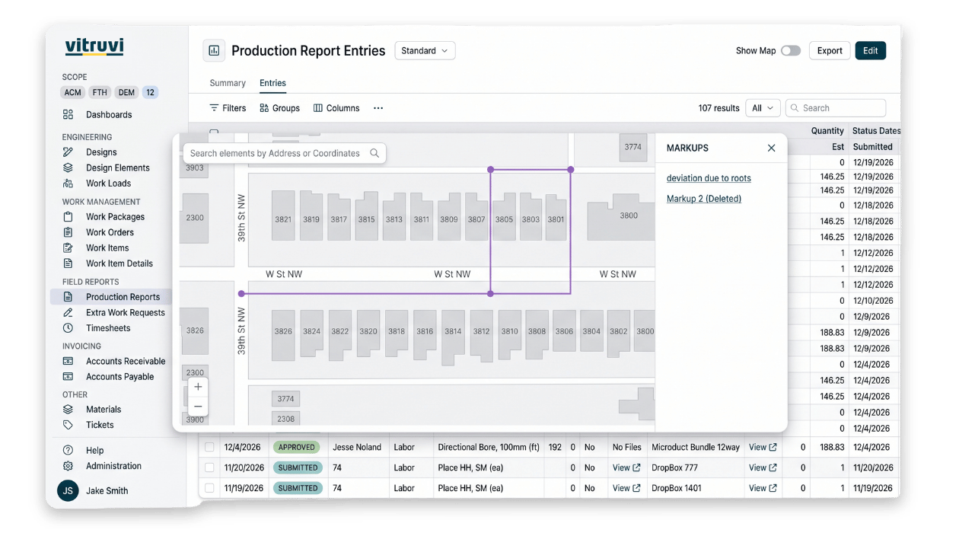Open the View link for DropBox 777 files

pyautogui.click(x=626, y=468)
